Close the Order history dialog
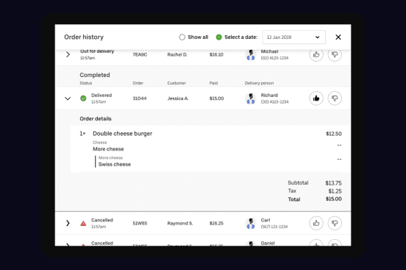This screenshot has width=406, height=270. pyautogui.click(x=338, y=37)
